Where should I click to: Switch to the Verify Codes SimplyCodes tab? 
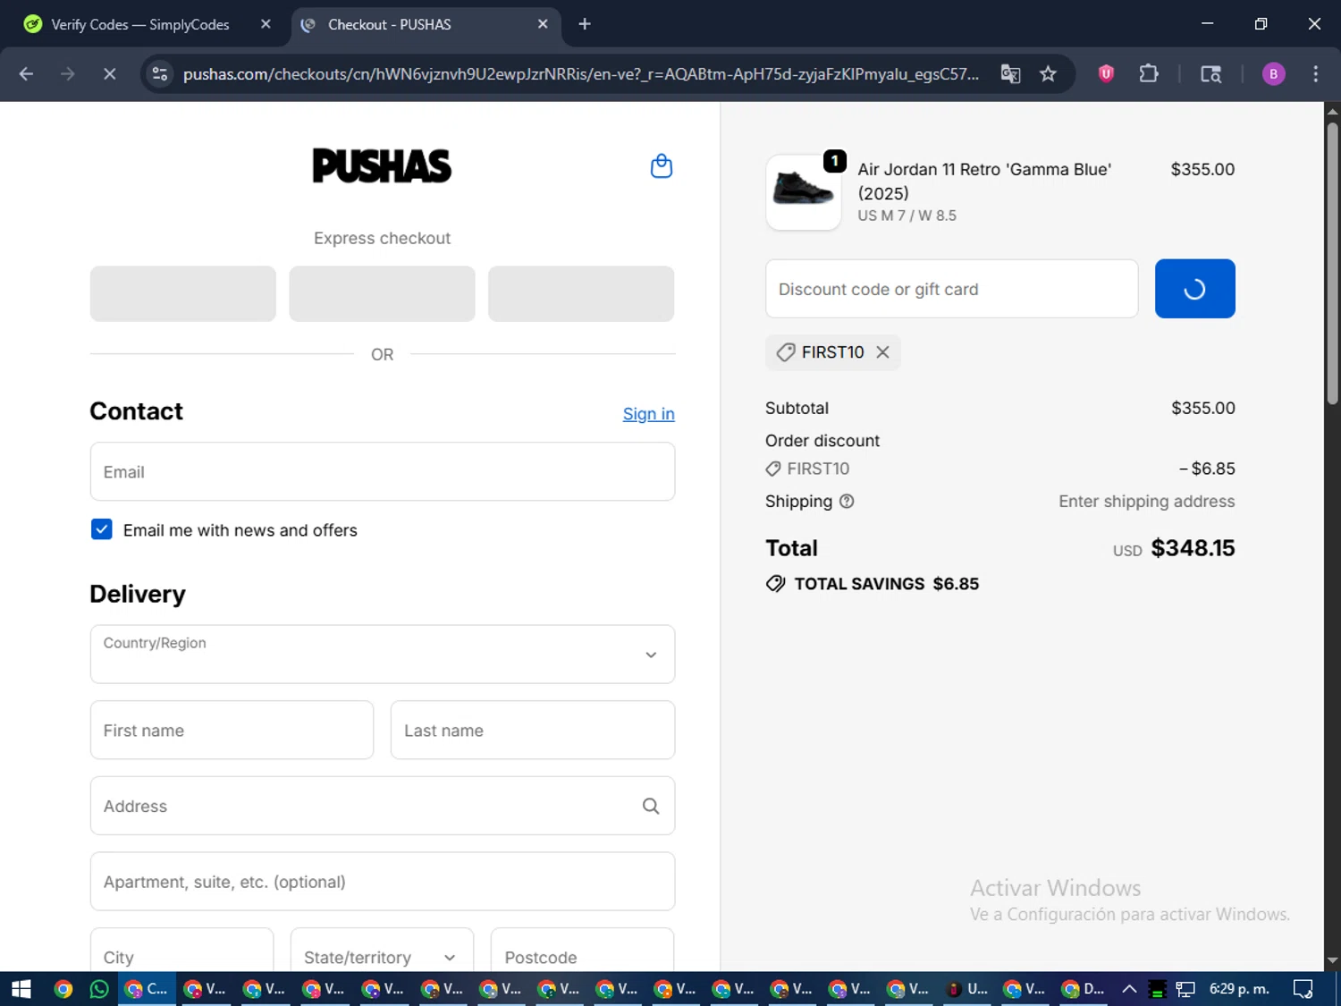140,24
